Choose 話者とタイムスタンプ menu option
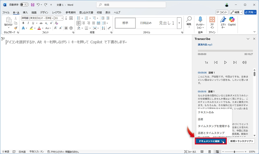Screen dimensions: 259x154 tap(211, 133)
